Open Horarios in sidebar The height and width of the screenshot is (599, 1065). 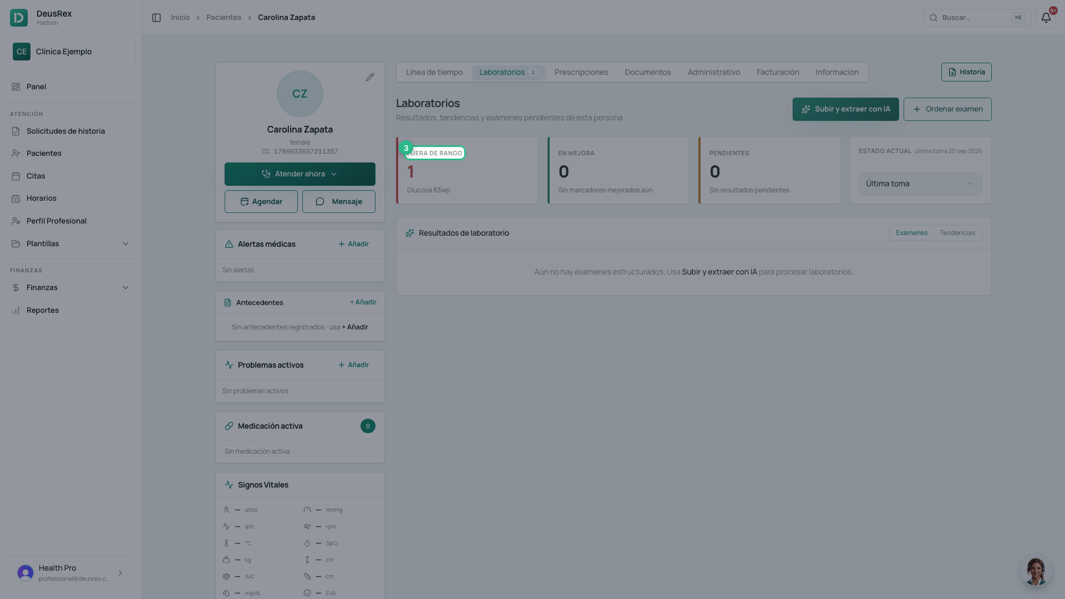pyautogui.click(x=70, y=198)
